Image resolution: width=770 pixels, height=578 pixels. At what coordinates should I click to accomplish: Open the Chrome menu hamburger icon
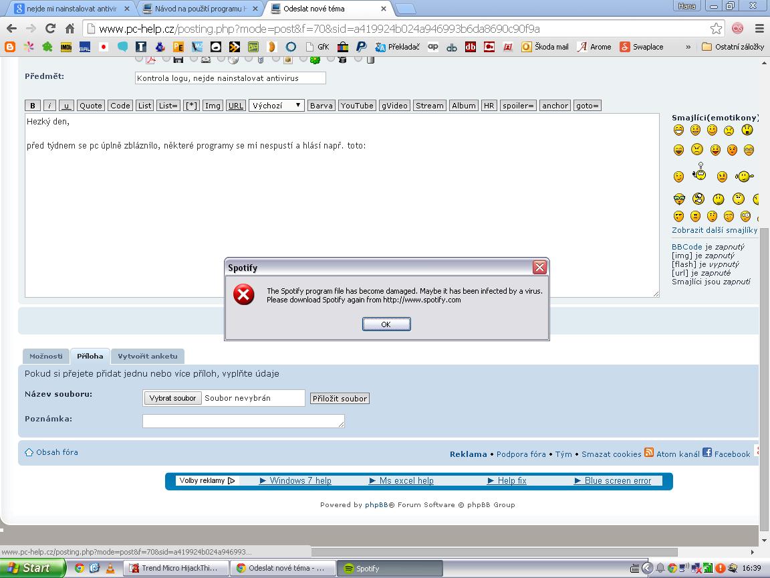click(x=759, y=29)
